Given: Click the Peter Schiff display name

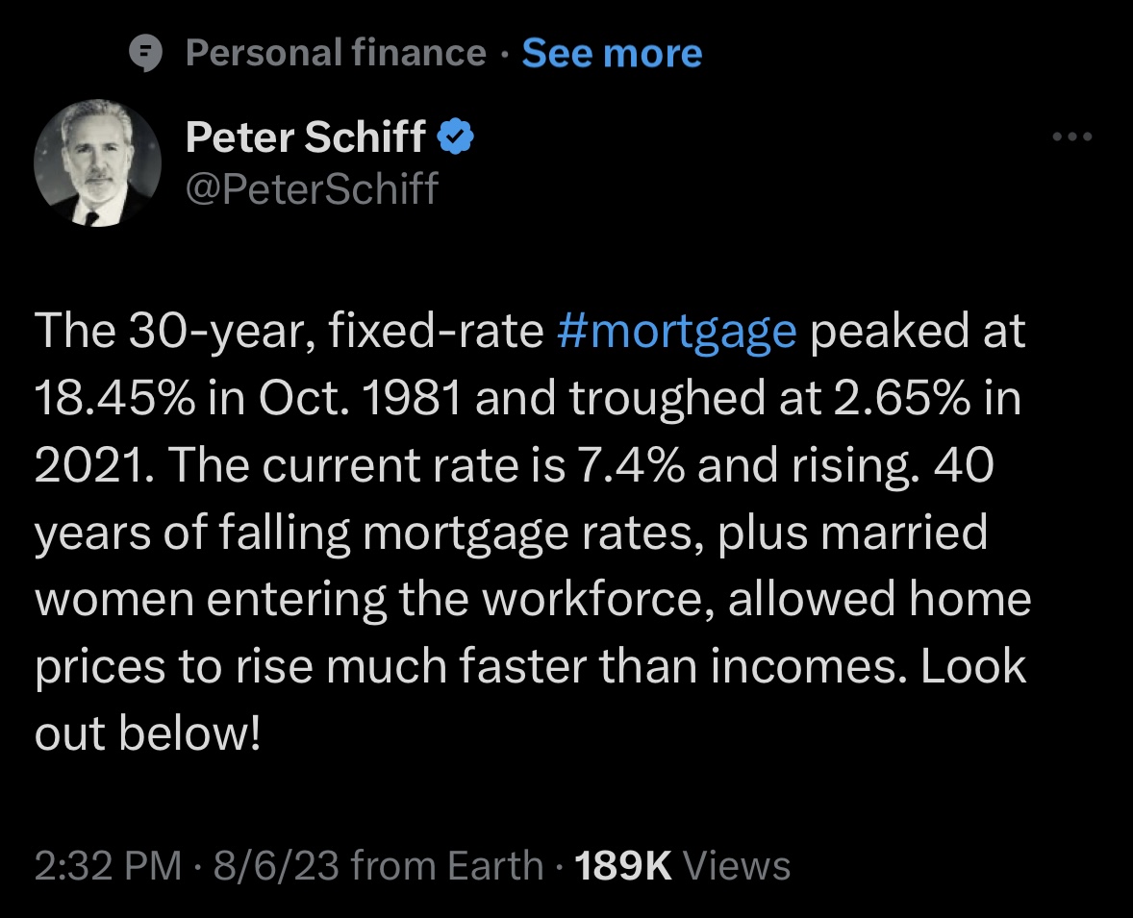Looking at the screenshot, I should coord(306,136).
